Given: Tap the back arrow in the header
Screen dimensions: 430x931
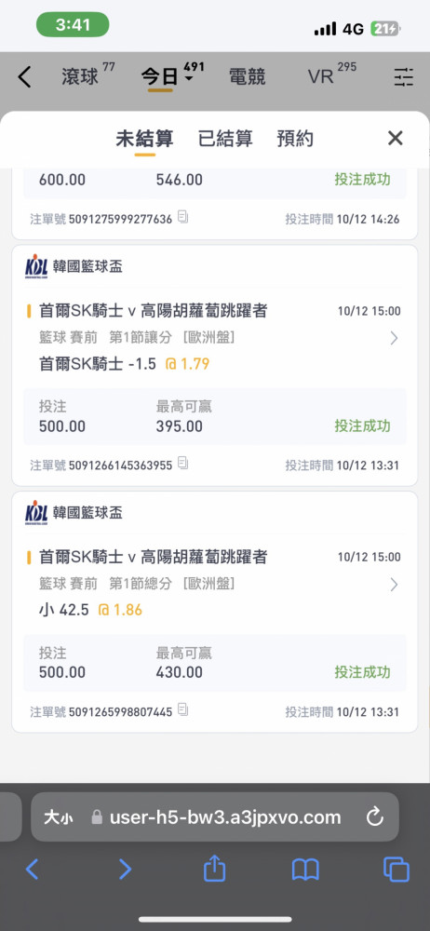Looking at the screenshot, I should [x=24, y=77].
